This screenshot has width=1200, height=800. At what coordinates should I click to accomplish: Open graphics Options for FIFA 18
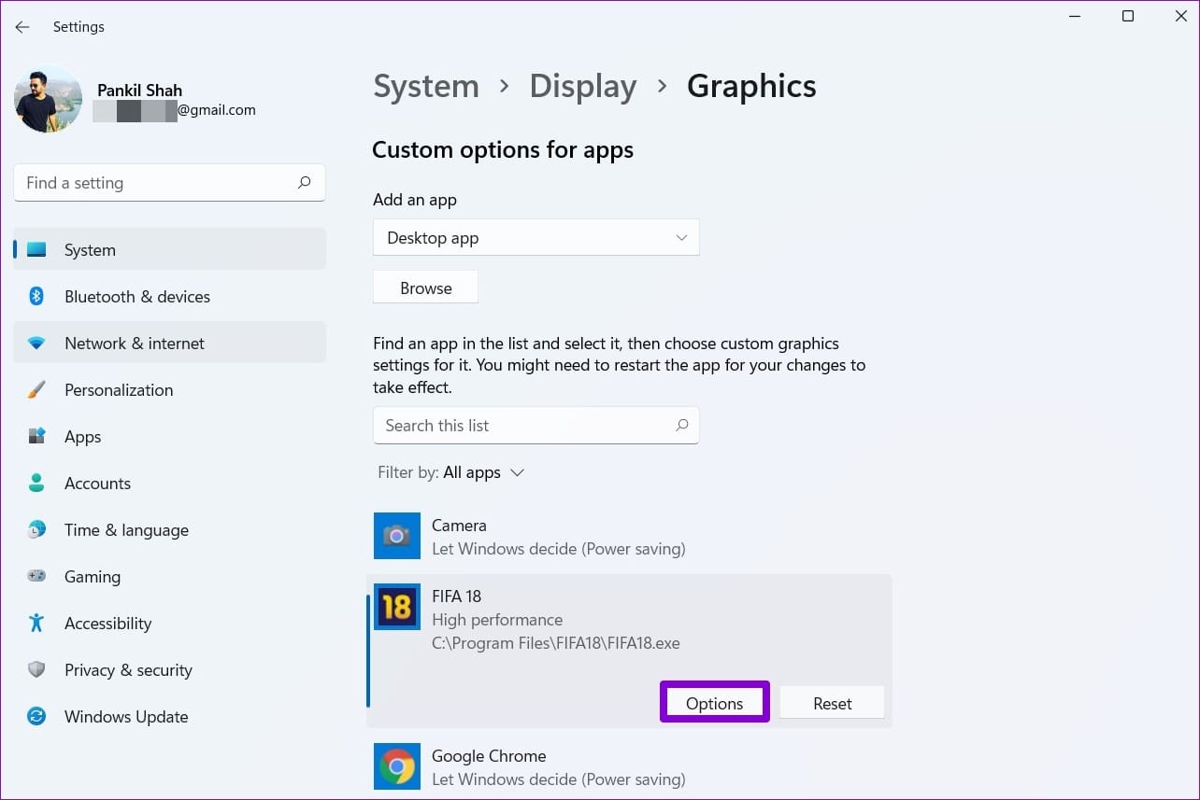(714, 703)
